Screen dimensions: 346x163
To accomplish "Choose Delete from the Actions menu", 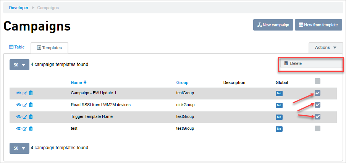I will click(x=296, y=63).
